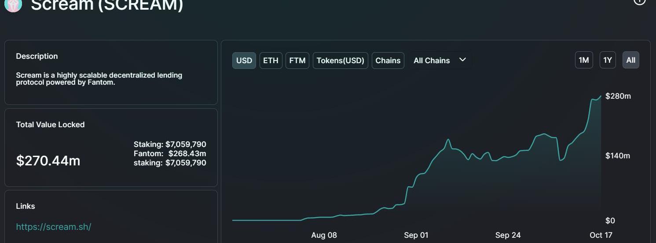
Task: Click the circular icon in top-right corner
Action: pyautogui.click(x=639, y=1)
